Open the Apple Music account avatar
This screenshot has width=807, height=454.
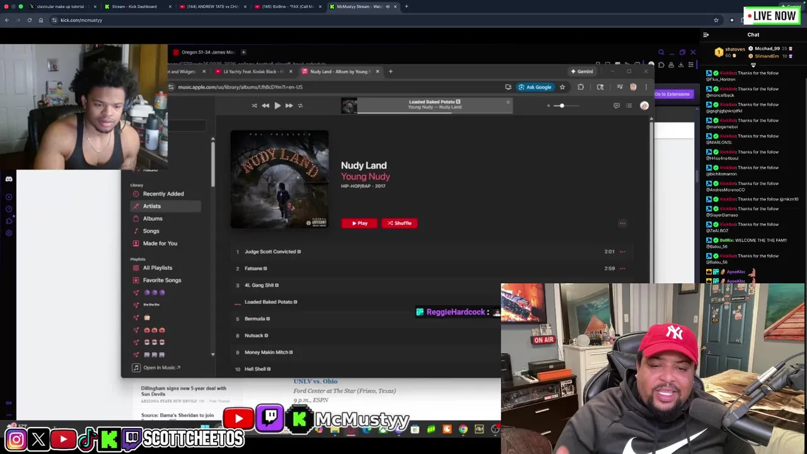tap(644, 106)
